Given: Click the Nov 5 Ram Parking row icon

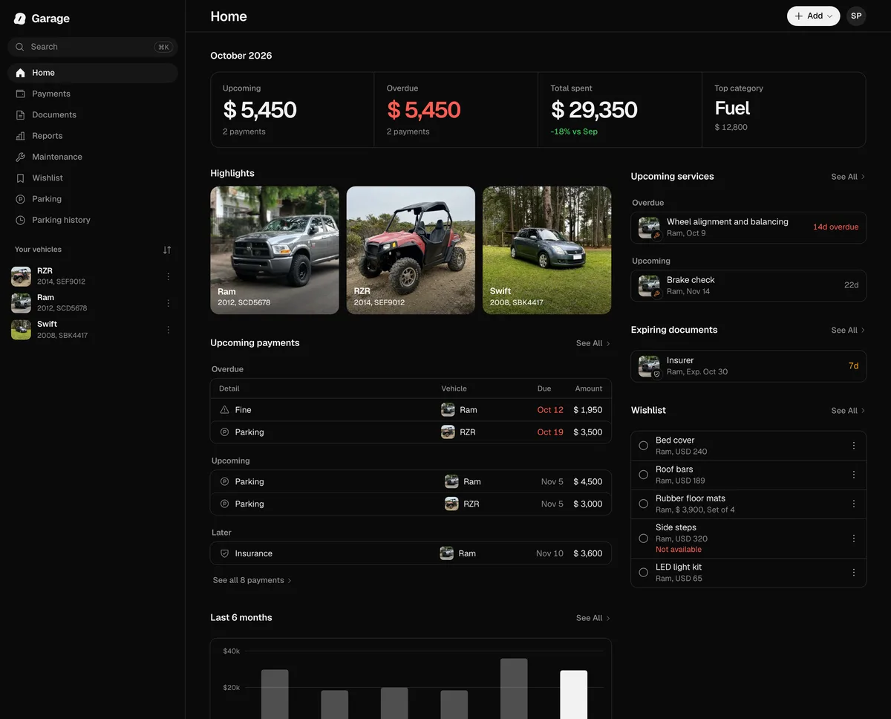Looking at the screenshot, I should (x=225, y=481).
